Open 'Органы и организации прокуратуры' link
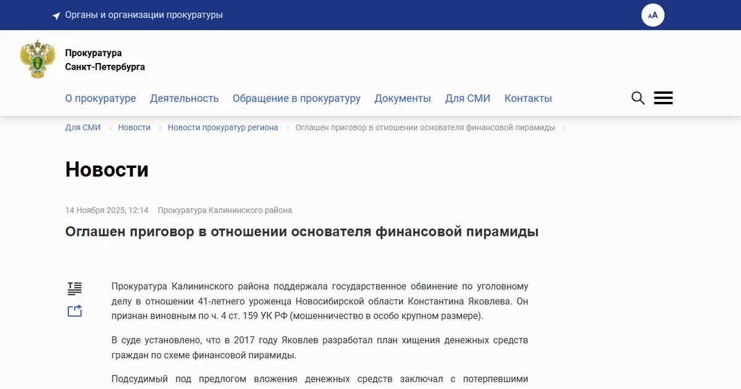 click(x=144, y=15)
